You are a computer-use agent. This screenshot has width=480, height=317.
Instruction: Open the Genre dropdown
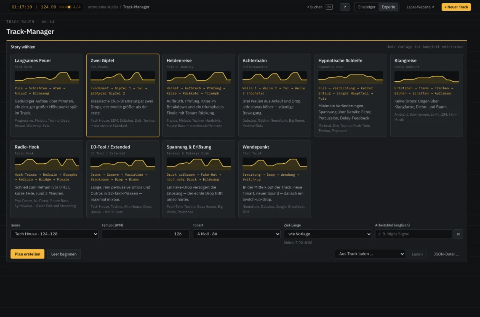click(54, 234)
